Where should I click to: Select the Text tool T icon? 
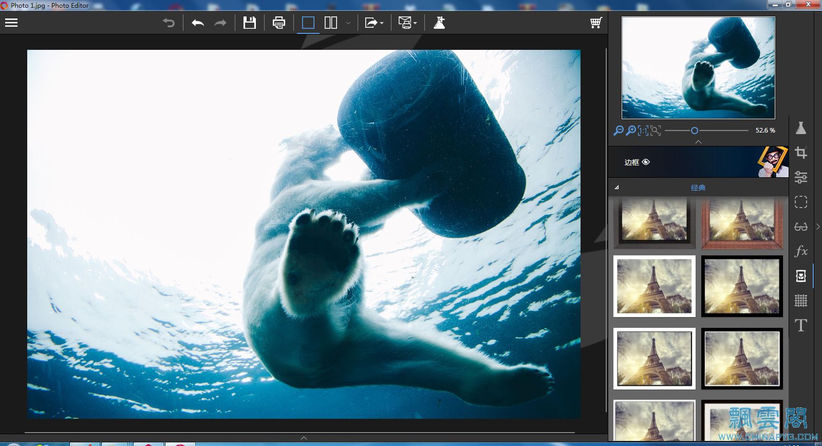click(x=801, y=325)
